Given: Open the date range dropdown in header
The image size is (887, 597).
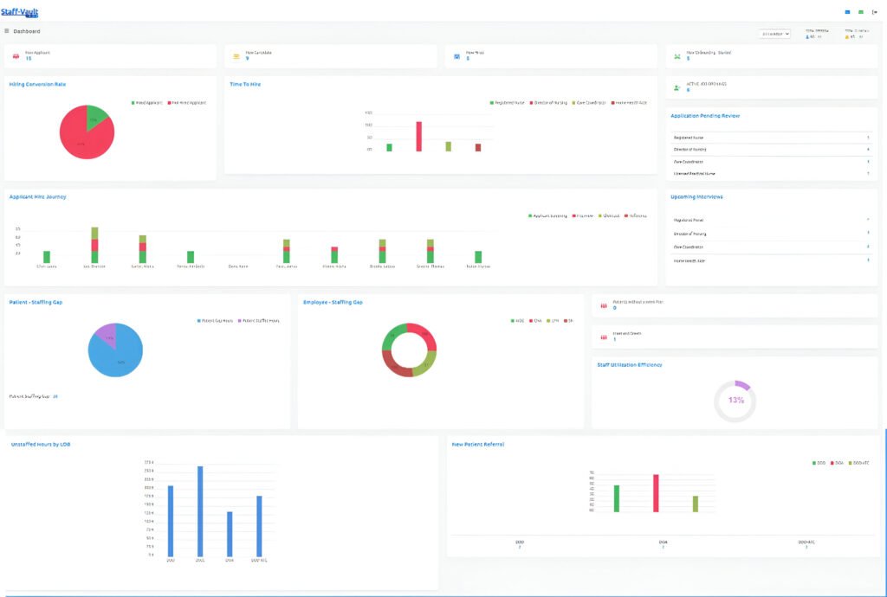Looking at the screenshot, I should 774,34.
